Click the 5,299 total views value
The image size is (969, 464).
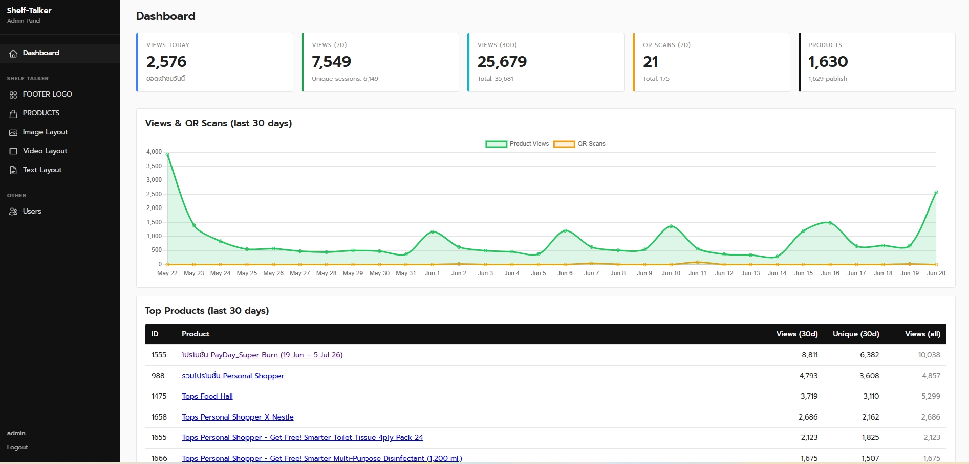pyautogui.click(x=931, y=396)
